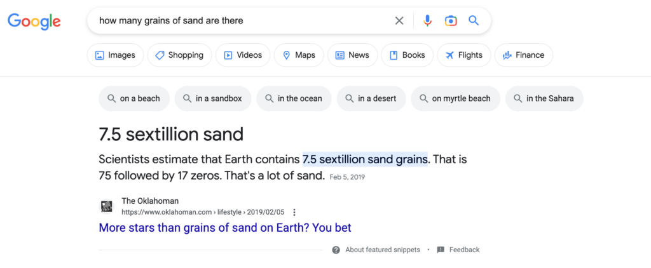The image size is (651, 268).
Task: Submit search using magnifier icon
Action: (474, 21)
